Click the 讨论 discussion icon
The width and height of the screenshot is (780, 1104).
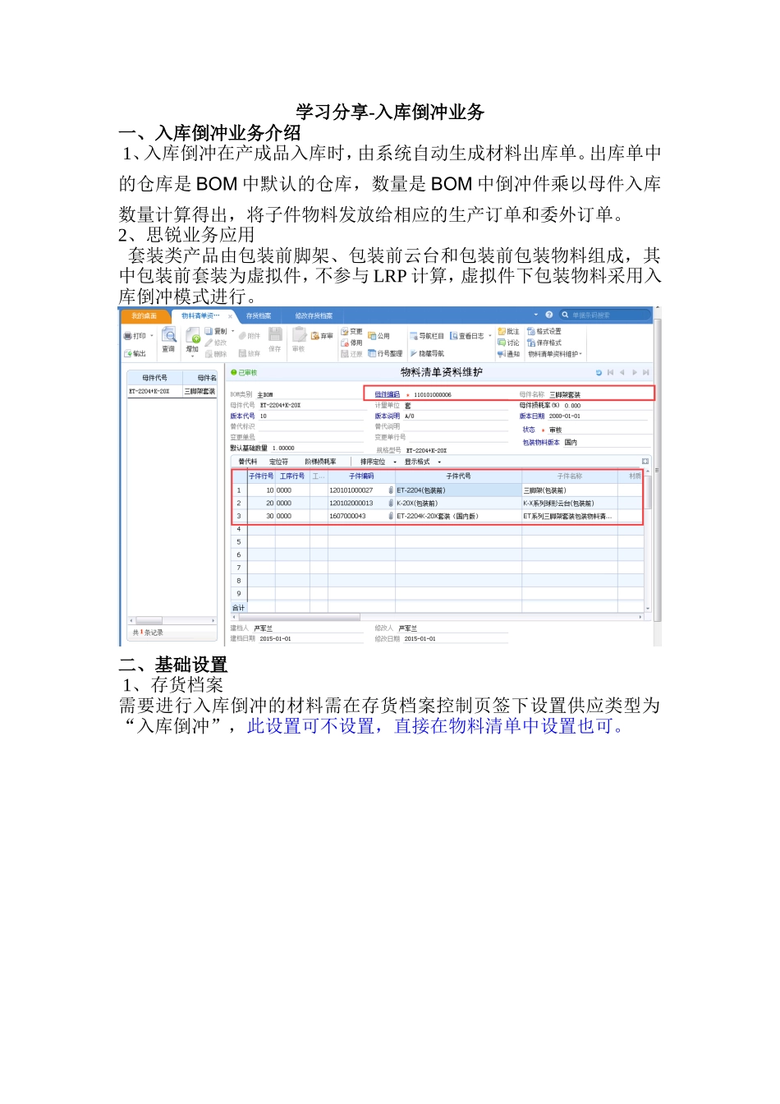coord(502,343)
